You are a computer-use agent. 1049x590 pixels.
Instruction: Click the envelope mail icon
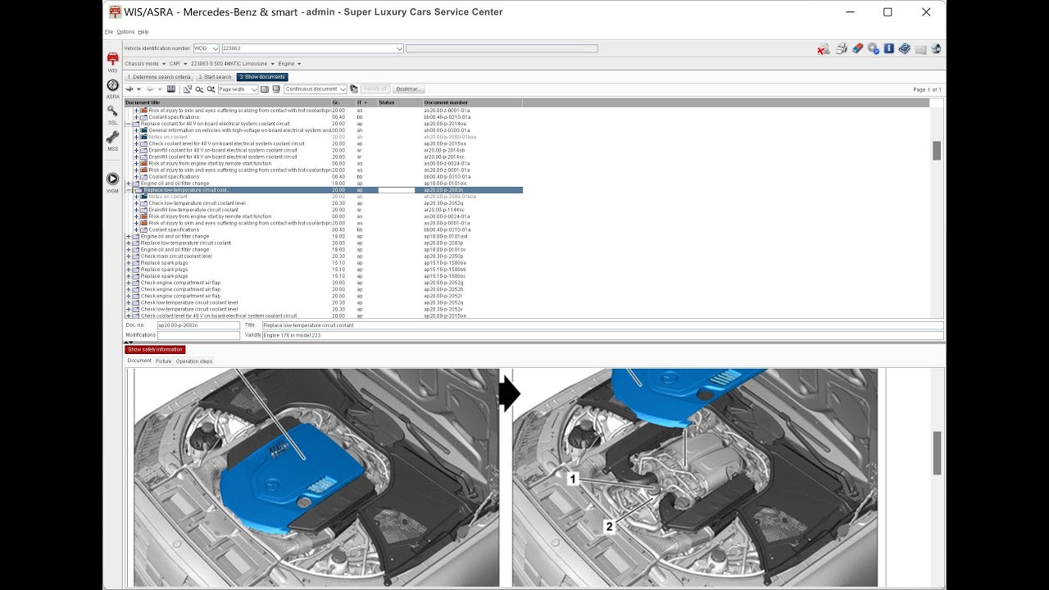pyautogui.click(x=920, y=49)
